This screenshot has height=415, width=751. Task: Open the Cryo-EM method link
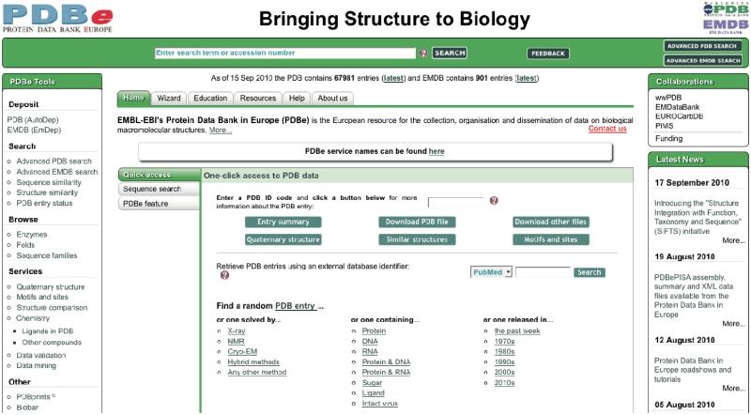242,352
